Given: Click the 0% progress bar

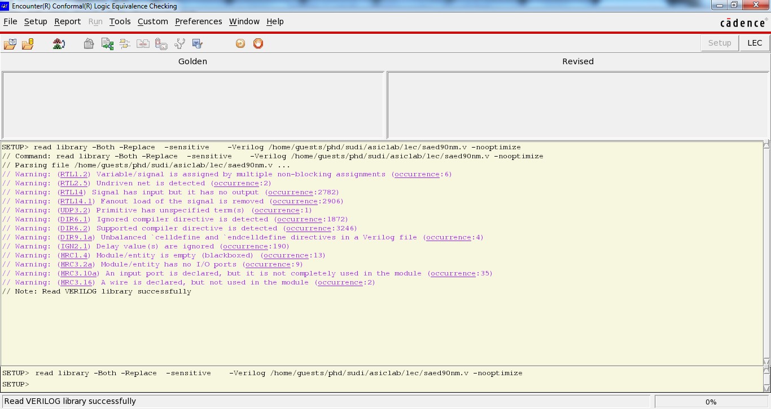Looking at the screenshot, I should point(711,402).
